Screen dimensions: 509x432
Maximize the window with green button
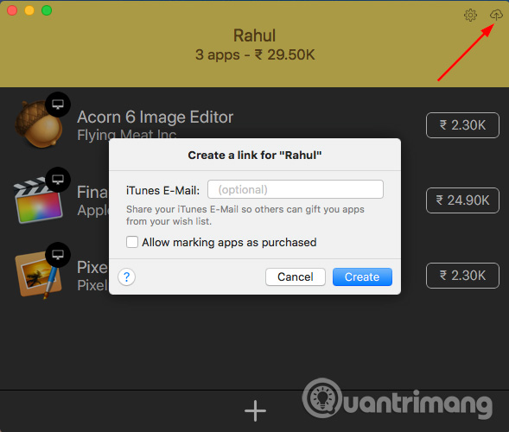pos(47,10)
